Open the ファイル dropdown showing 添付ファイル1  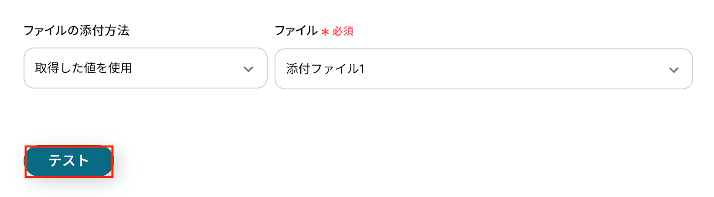pyautogui.click(x=483, y=69)
